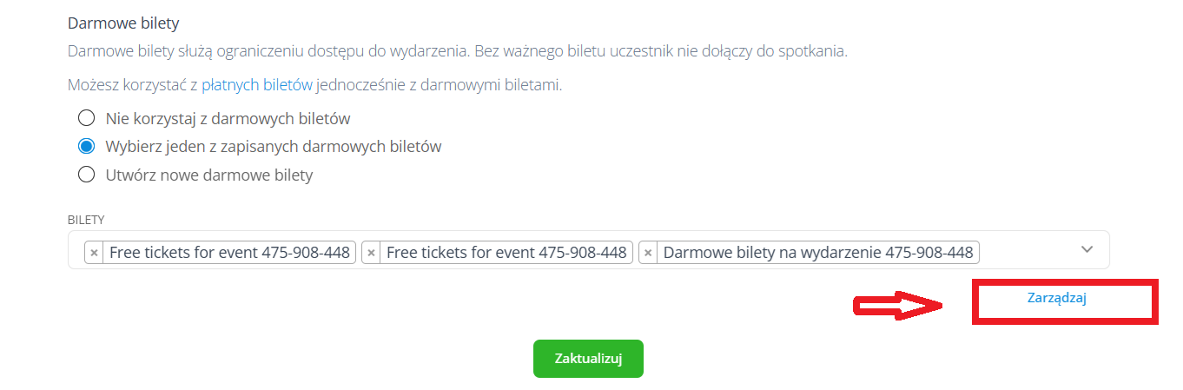Follow the 'płatnych biletów' hyperlink
The height and width of the screenshot is (390, 1183).
point(257,85)
